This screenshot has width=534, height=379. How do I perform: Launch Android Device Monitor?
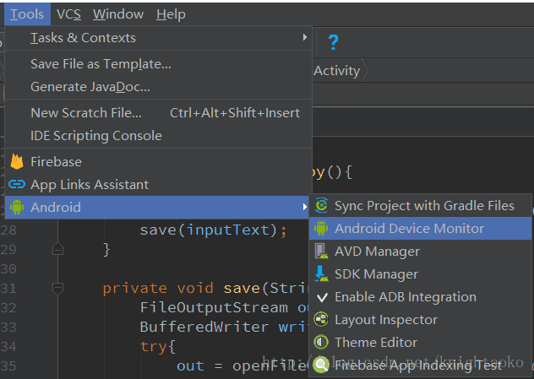409,228
